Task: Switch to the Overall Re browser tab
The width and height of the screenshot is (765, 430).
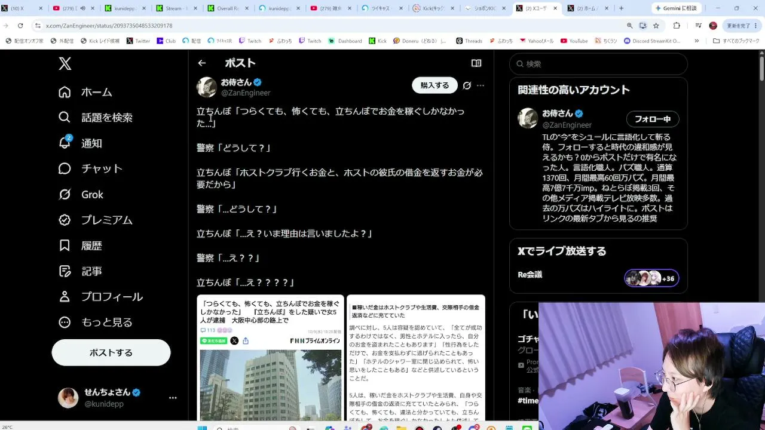Action: [227, 8]
